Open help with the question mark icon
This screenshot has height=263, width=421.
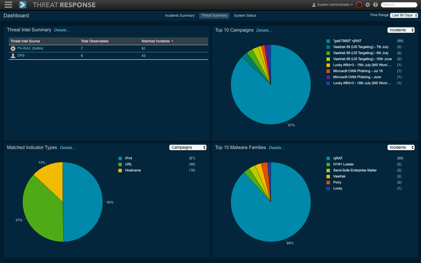375,5
